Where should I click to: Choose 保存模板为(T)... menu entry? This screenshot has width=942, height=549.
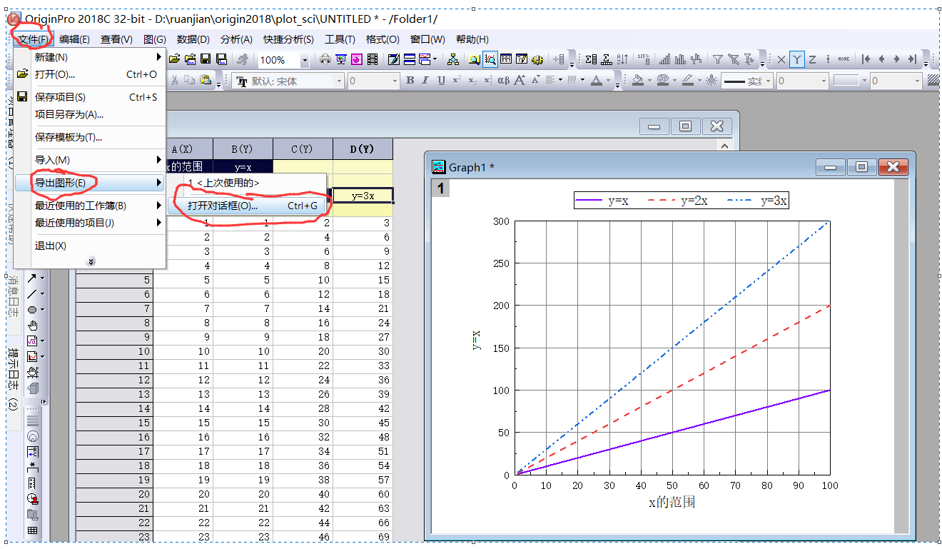click(x=90, y=137)
